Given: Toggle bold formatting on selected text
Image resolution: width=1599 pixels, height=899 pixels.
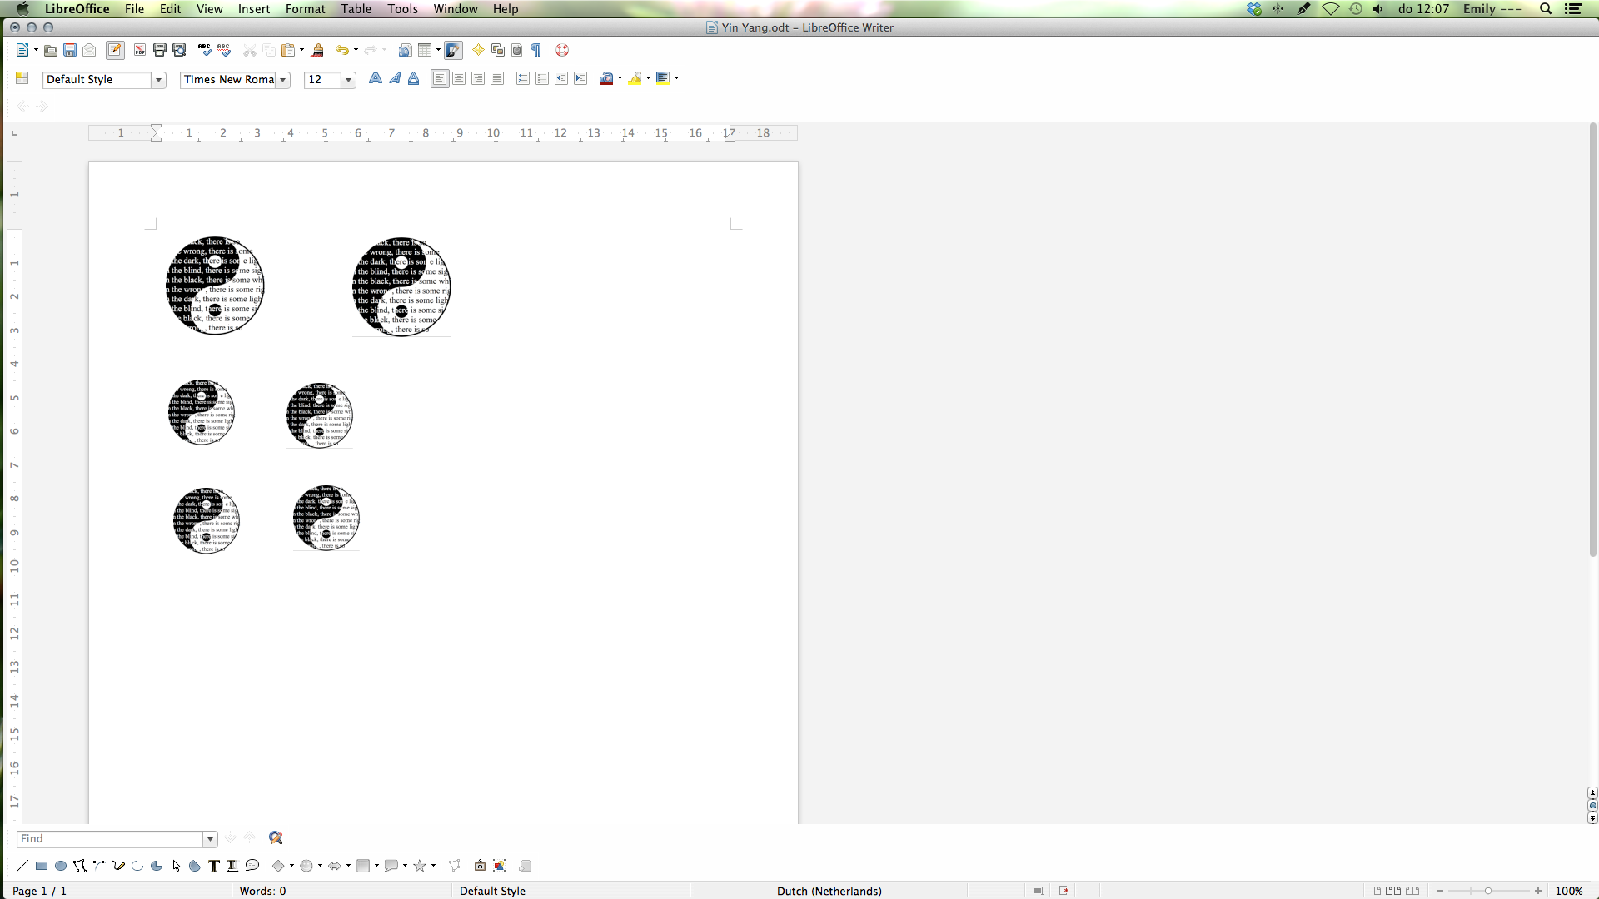Looking at the screenshot, I should point(375,78).
